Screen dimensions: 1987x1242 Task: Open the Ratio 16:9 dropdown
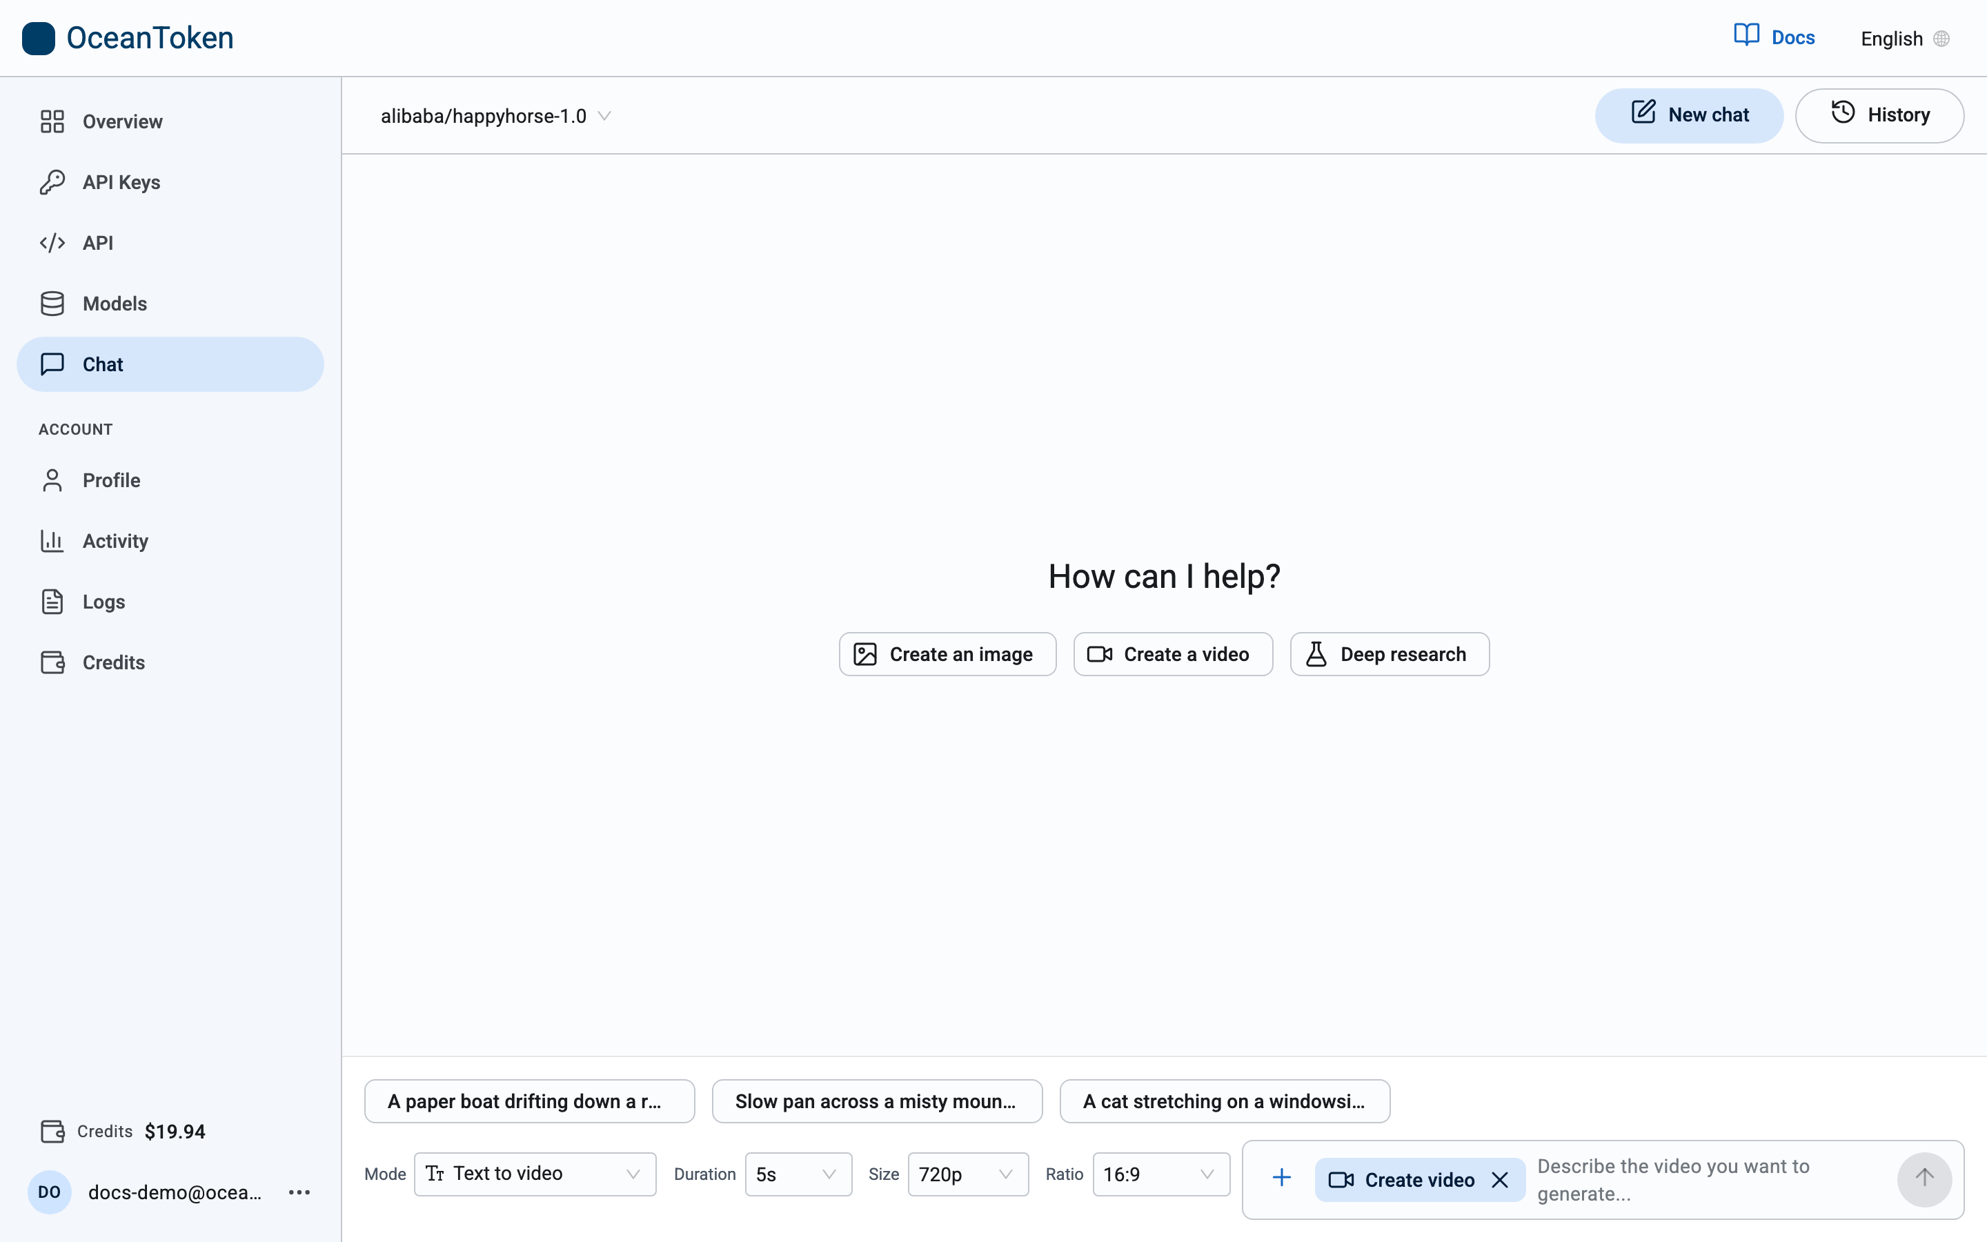(x=1161, y=1174)
